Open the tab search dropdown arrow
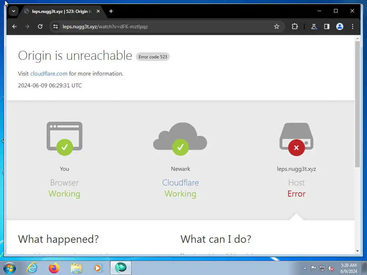Viewport: 367px width, 275px height. 14,11
